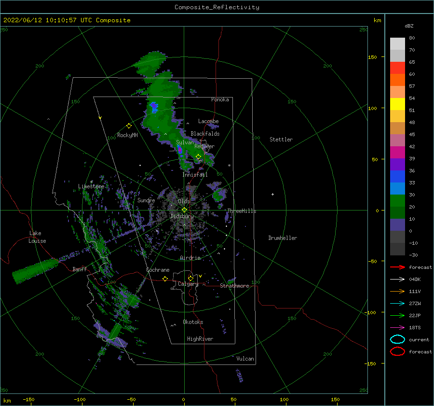The width and height of the screenshot is (434, 406).
Task: Click the Didsbury town label
Action: coord(182,216)
